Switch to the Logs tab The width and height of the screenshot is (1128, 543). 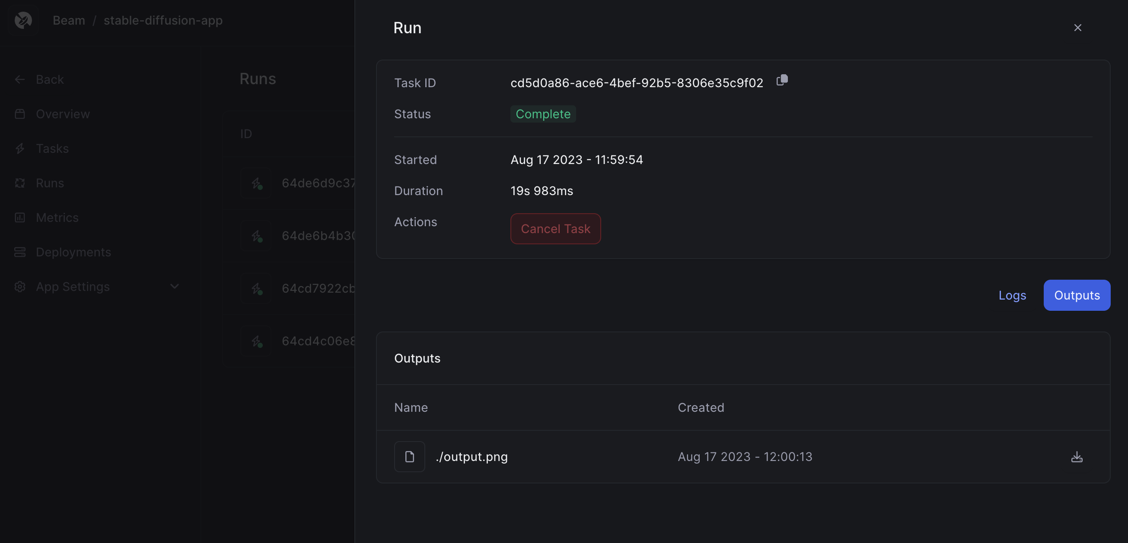pyautogui.click(x=1011, y=296)
